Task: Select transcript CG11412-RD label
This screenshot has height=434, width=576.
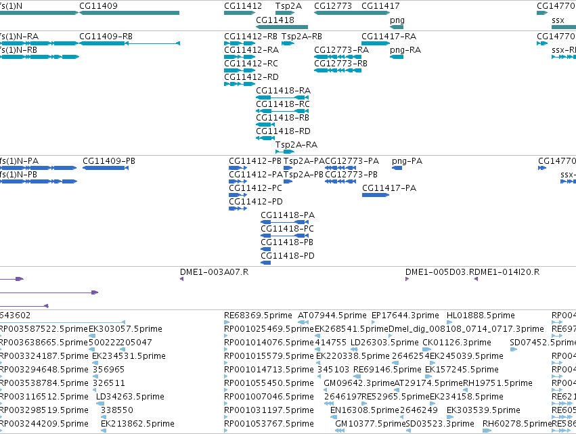Action: coord(251,77)
